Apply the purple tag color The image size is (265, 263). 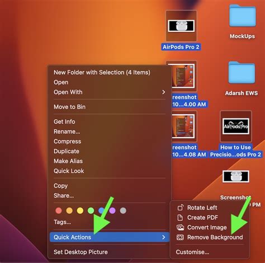click(112, 211)
